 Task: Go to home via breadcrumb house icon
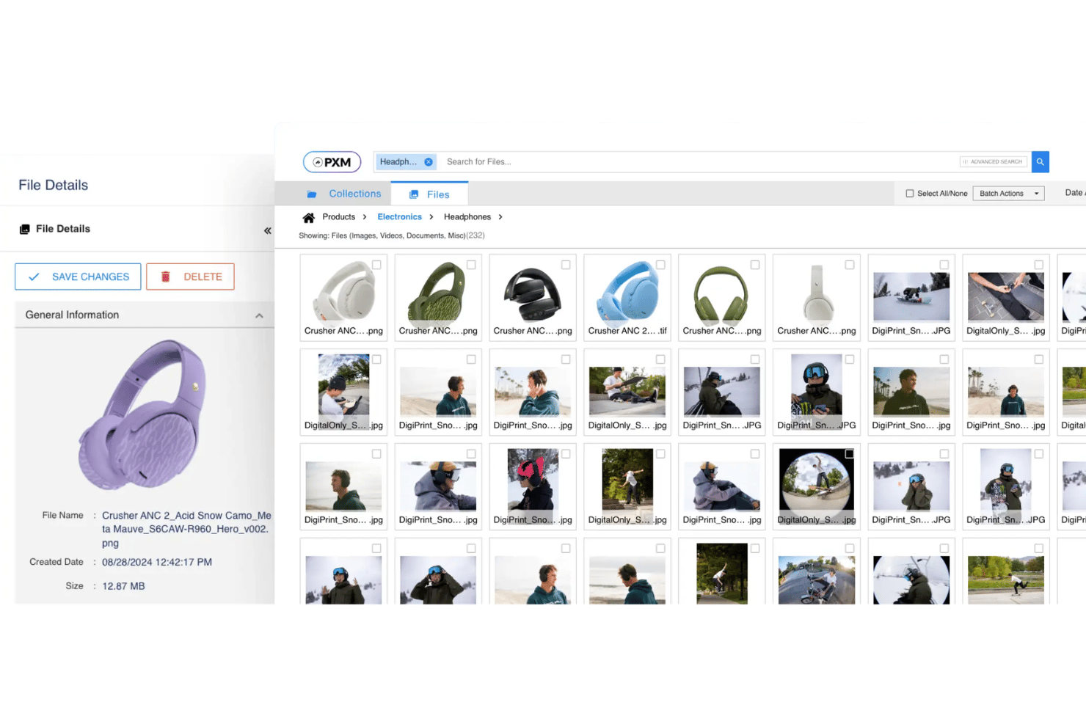[309, 218]
